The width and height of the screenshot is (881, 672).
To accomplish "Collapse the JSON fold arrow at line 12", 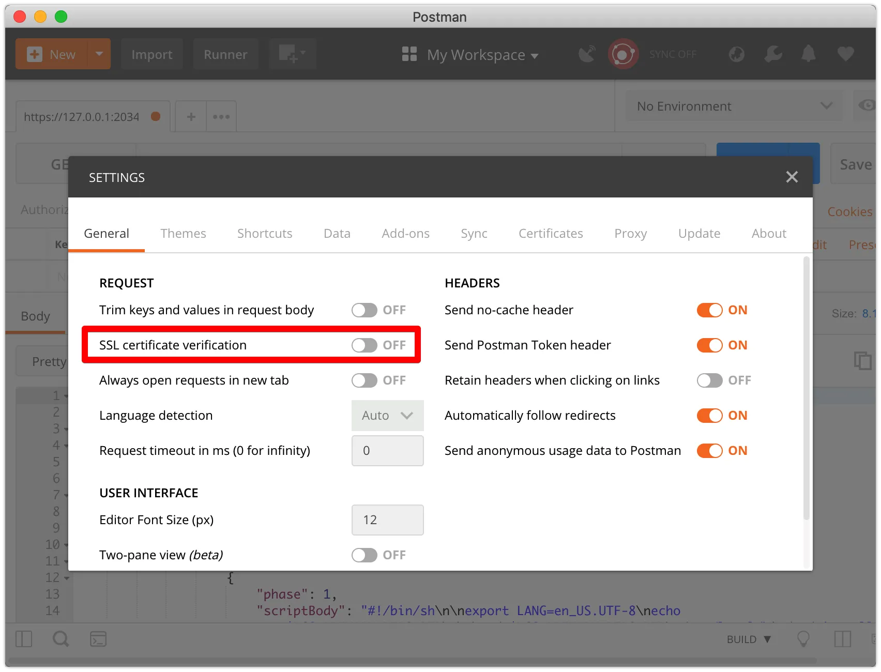I will 67,578.
